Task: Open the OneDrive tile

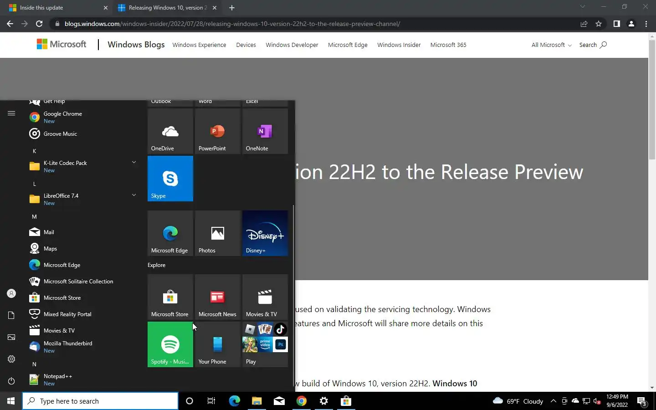Action: 170,131
